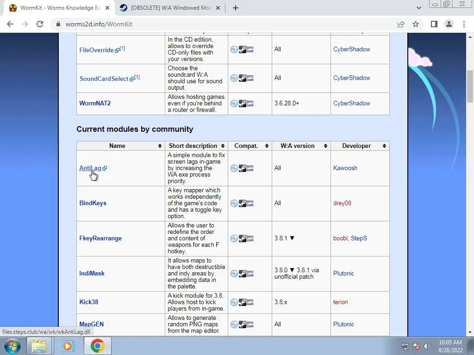Open the FkeyRearrange module link
Image resolution: width=474 pixels, height=355 pixels.
pos(100,238)
